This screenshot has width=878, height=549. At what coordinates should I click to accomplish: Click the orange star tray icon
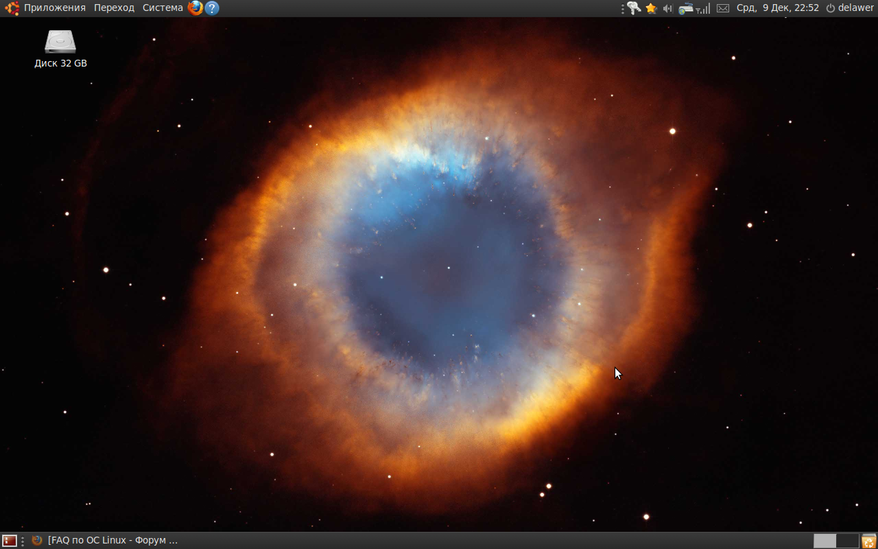651,8
